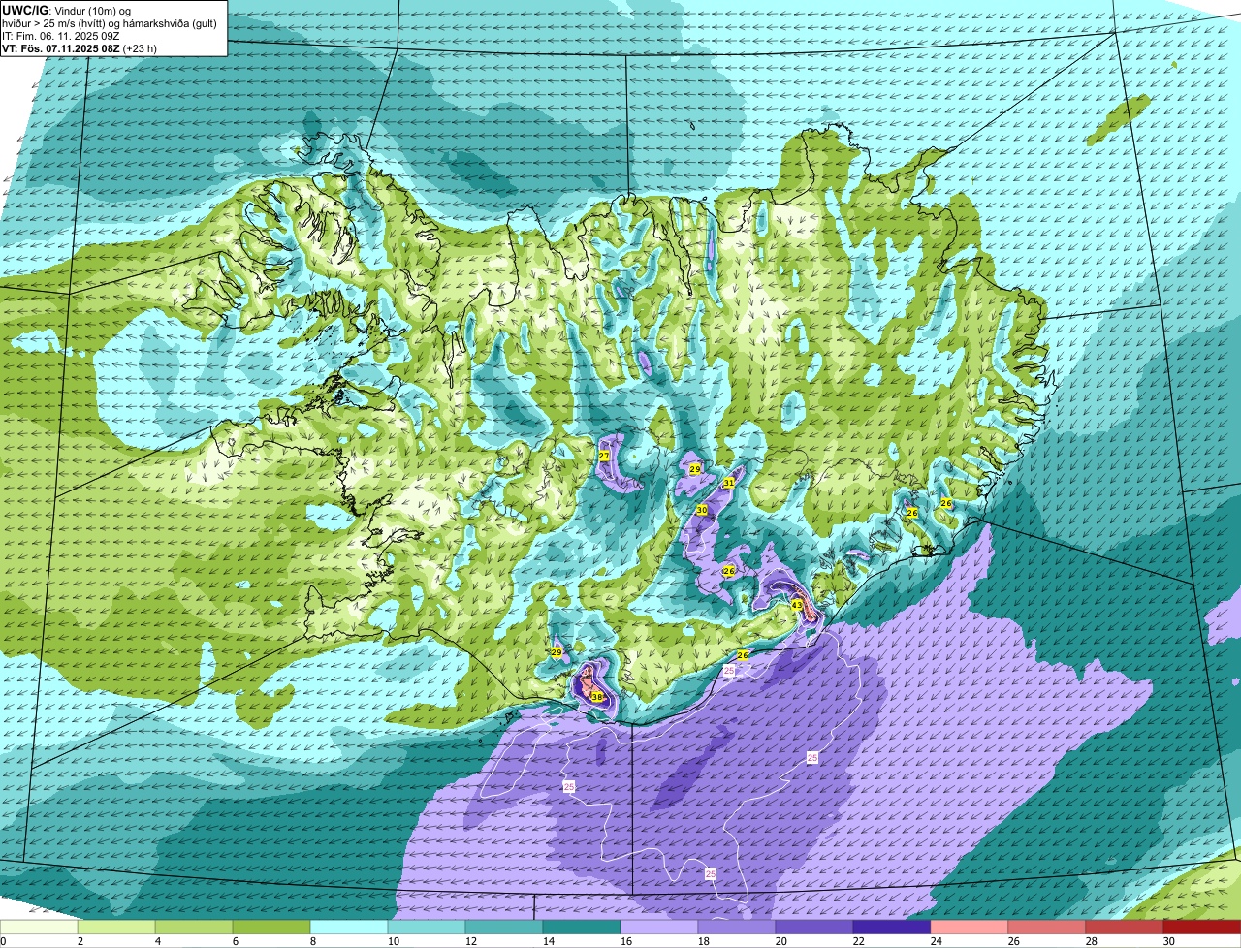Click the title line 'UWC/IG: Vindur (10m) og'
Screen dimensions: 1241x948
tap(66, 10)
